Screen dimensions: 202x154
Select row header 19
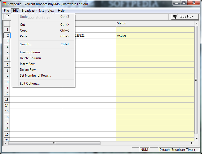point(7,135)
